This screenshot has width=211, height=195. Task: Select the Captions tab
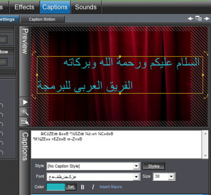55,7
